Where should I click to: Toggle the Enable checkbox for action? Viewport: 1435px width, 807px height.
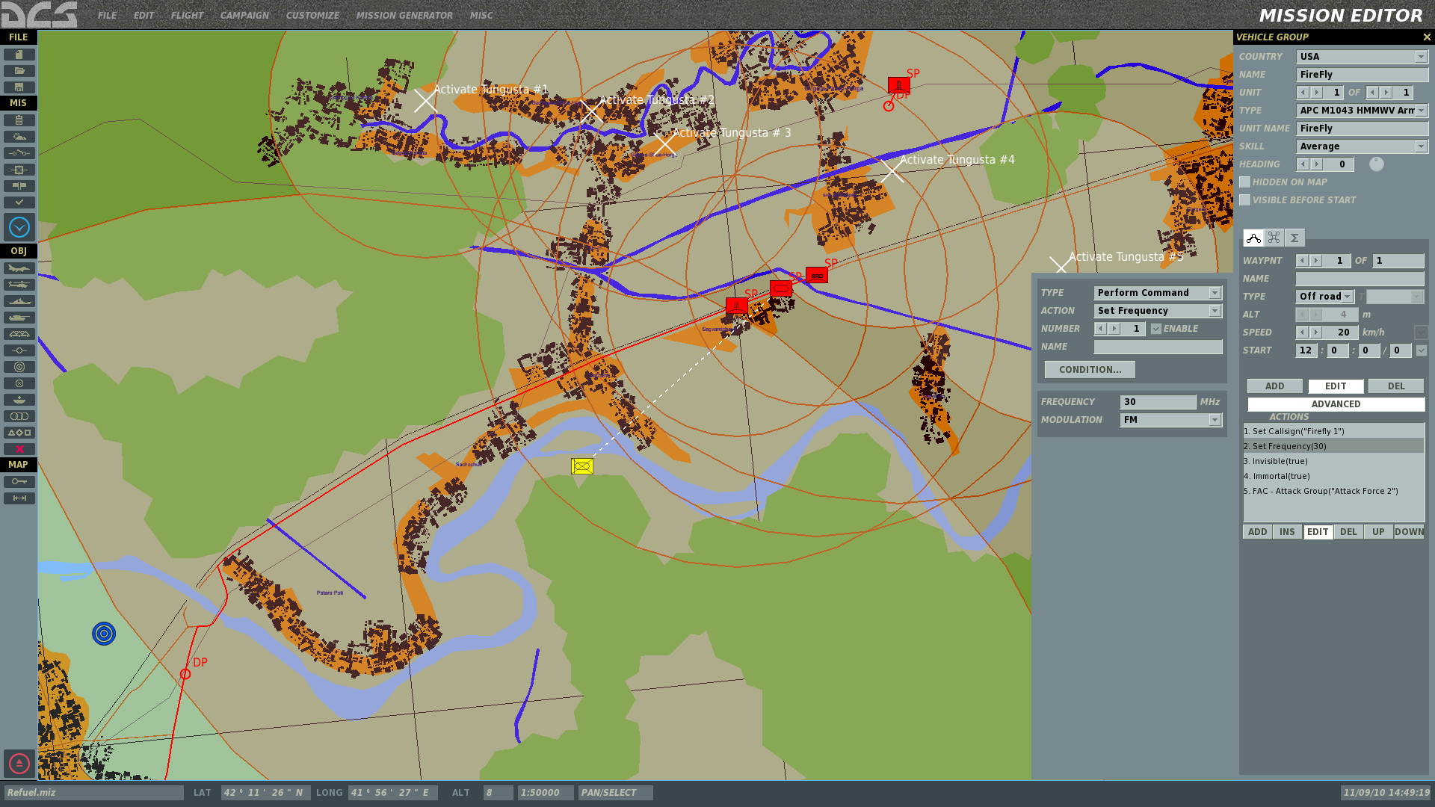point(1155,329)
